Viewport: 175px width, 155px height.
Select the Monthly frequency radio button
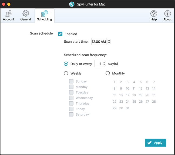tap(108, 73)
